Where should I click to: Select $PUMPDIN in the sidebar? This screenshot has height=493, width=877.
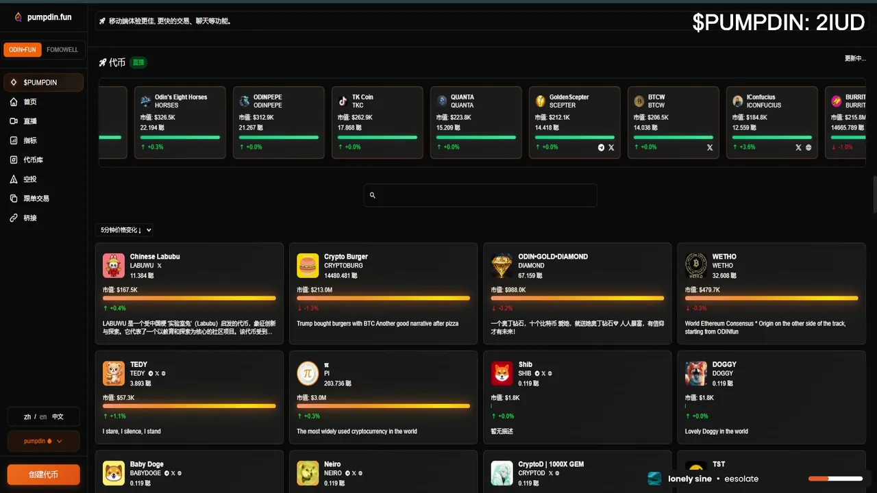point(44,82)
